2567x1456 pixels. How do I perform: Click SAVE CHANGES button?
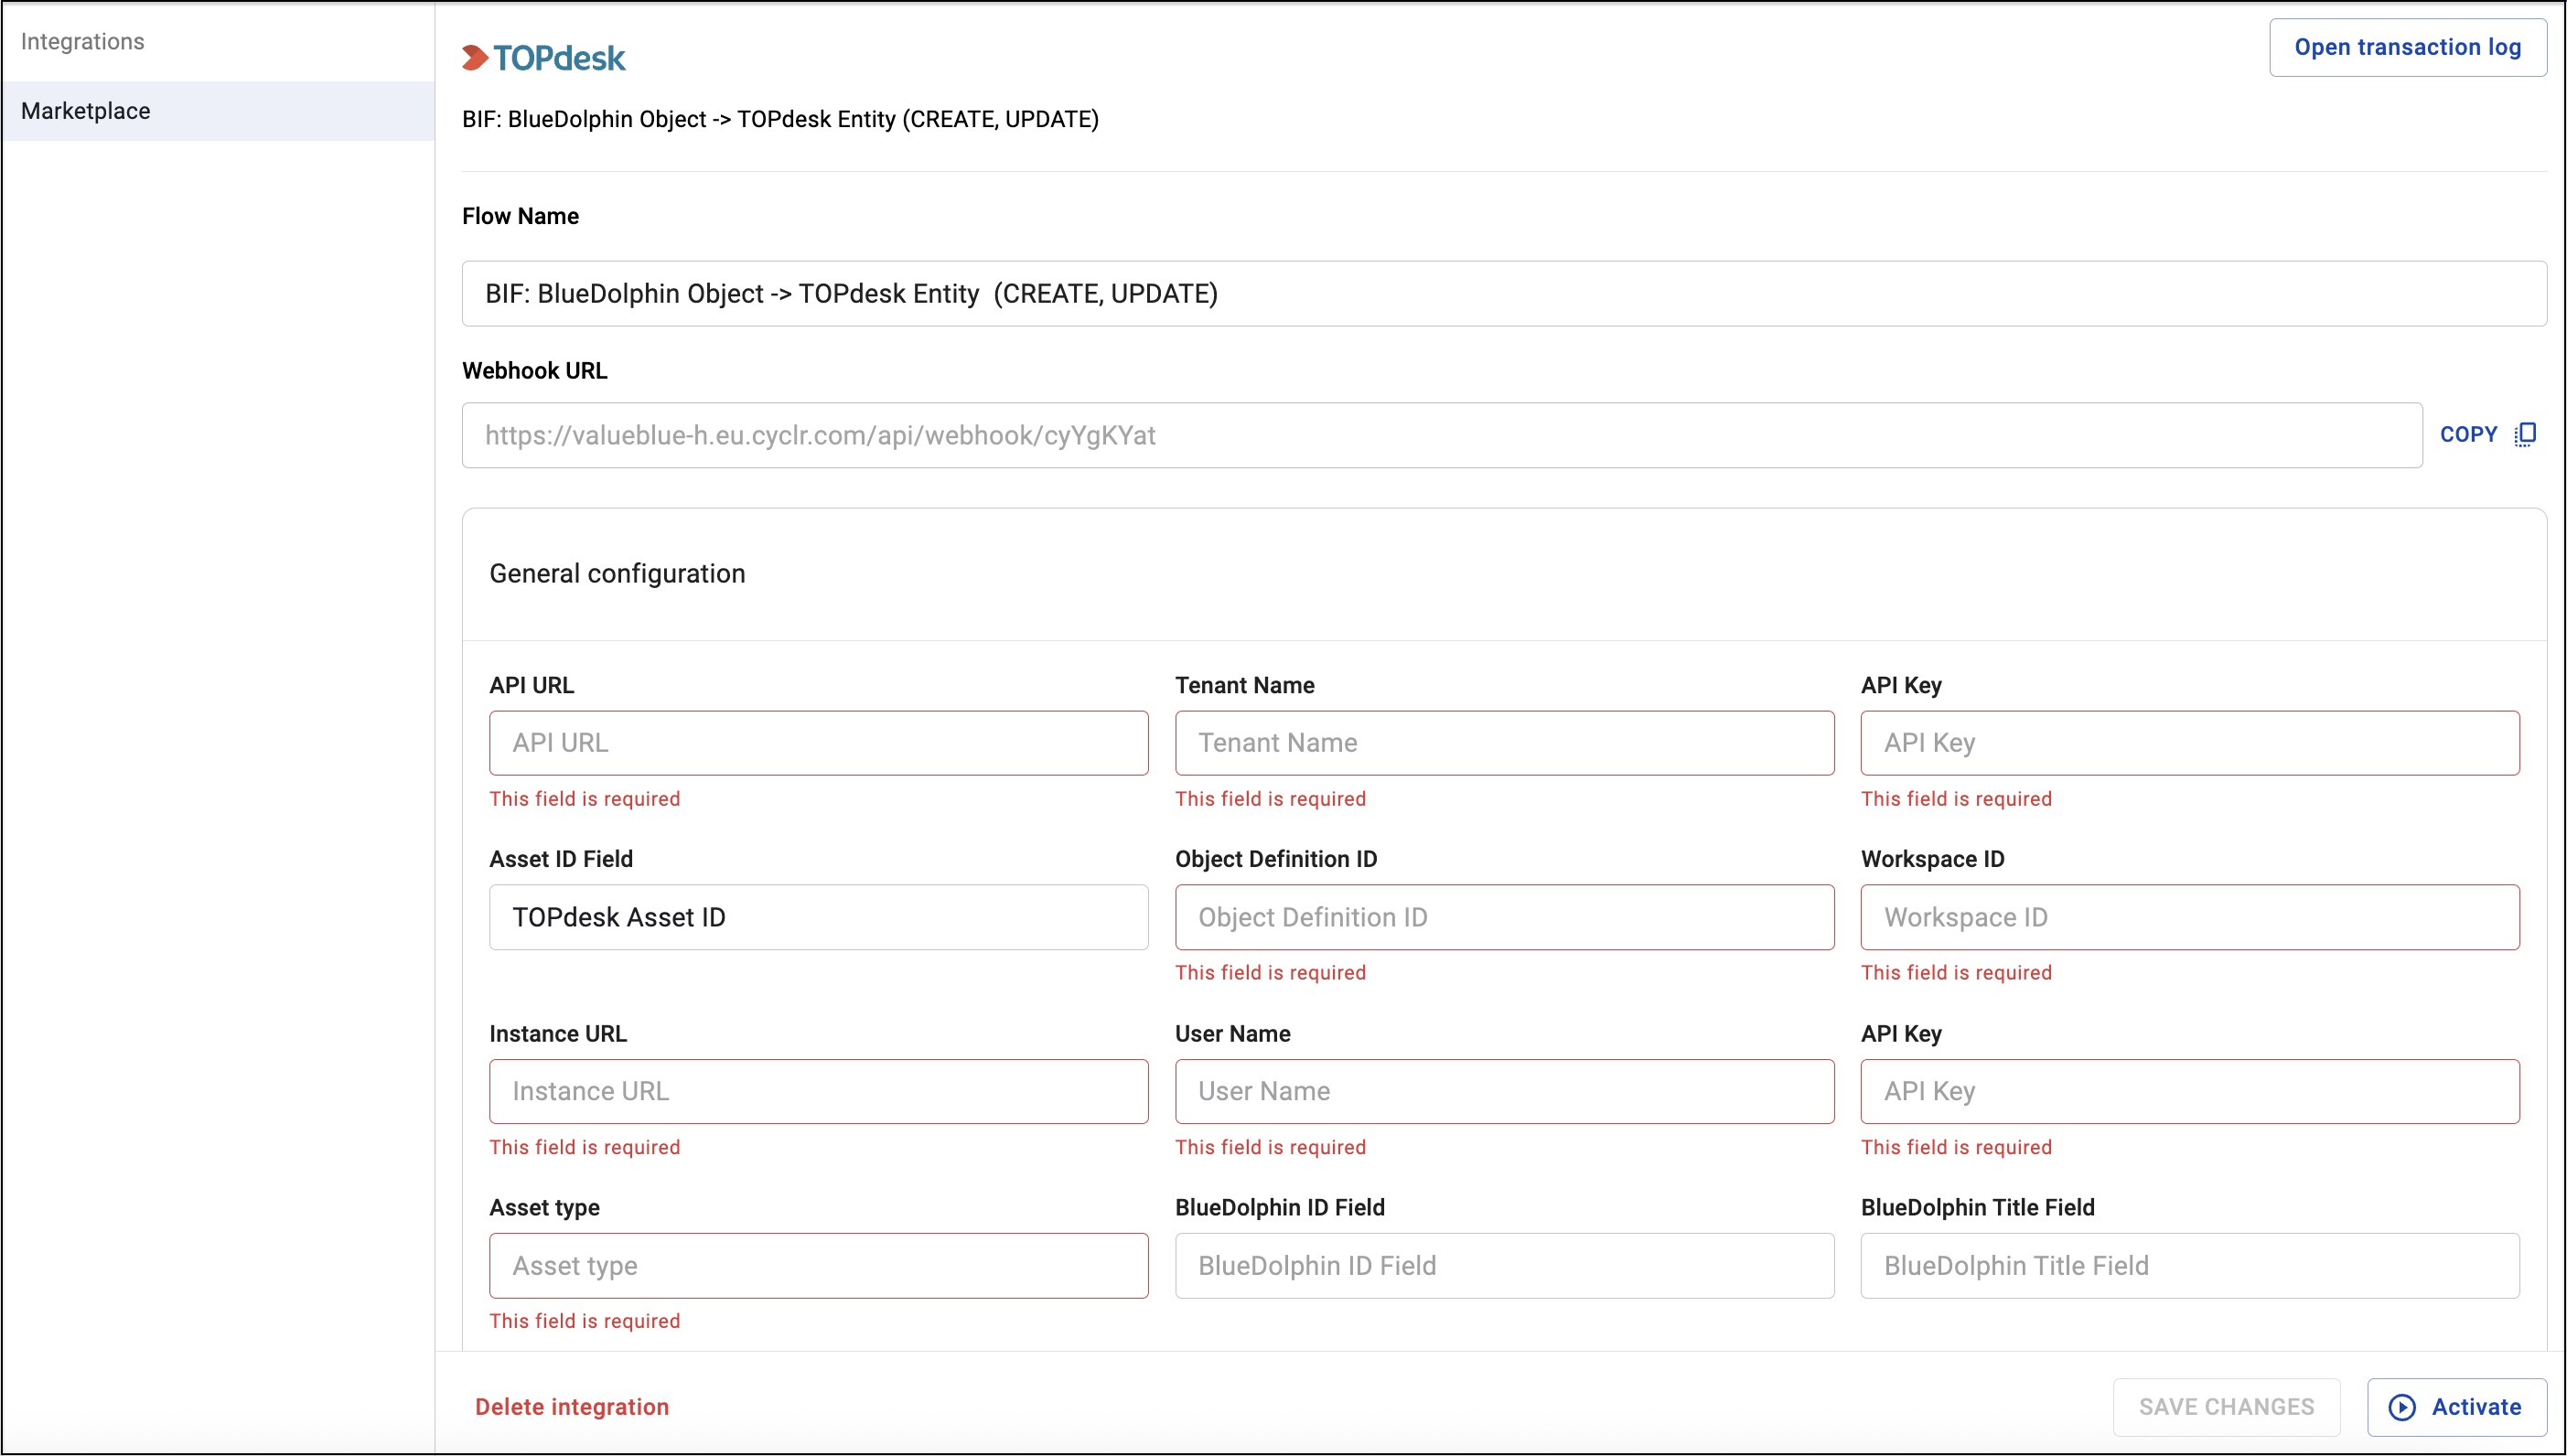pyautogui.click(x=2226, y=1407)
